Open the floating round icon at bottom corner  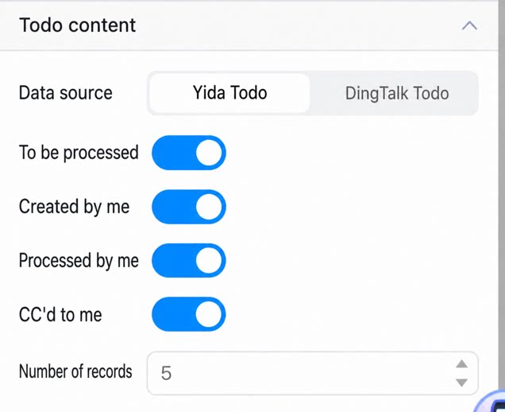(x=490, y=402)
